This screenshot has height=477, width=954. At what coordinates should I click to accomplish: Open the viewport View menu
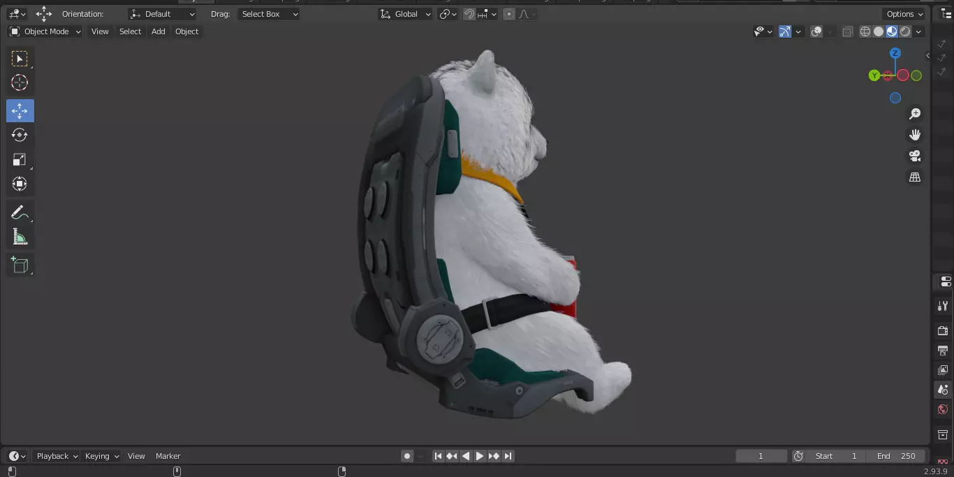(x=100, y=31)
